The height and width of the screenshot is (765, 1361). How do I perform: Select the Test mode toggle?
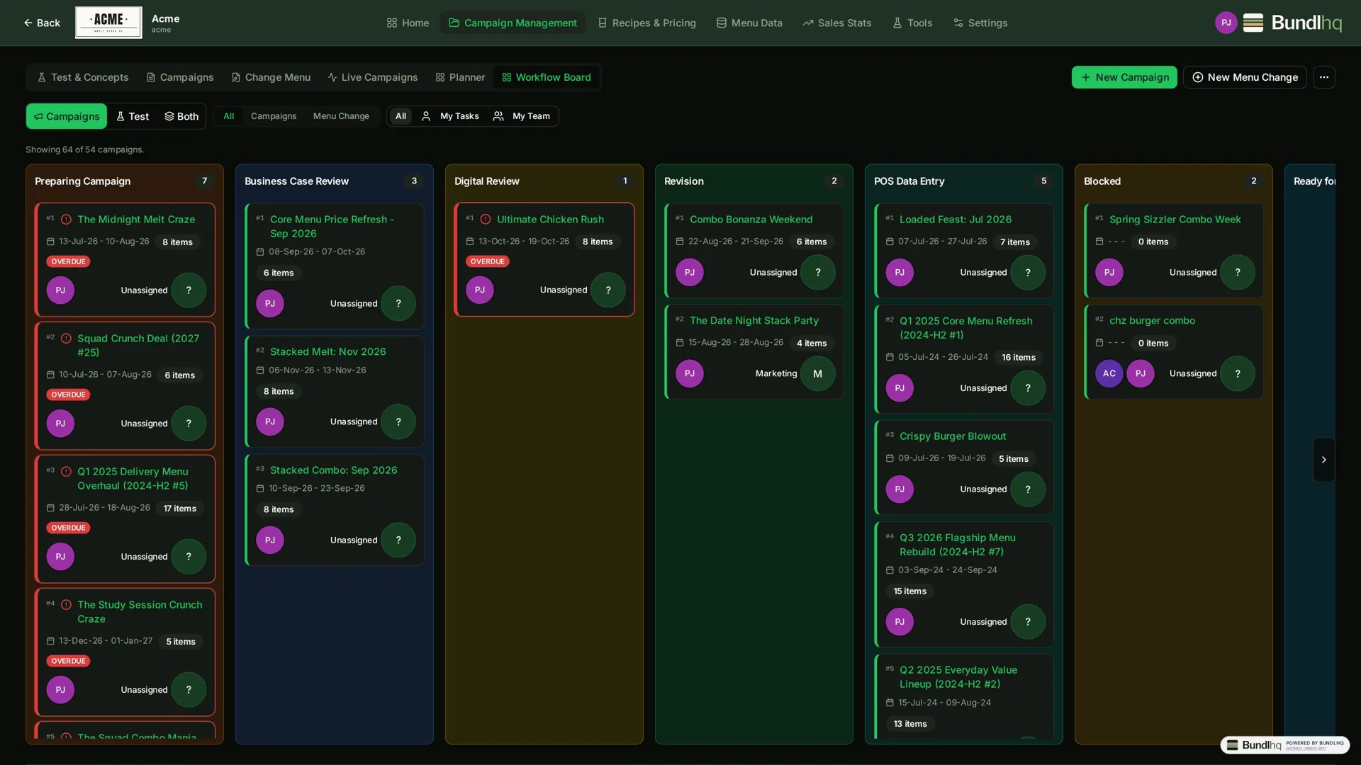tap(133, 116)
